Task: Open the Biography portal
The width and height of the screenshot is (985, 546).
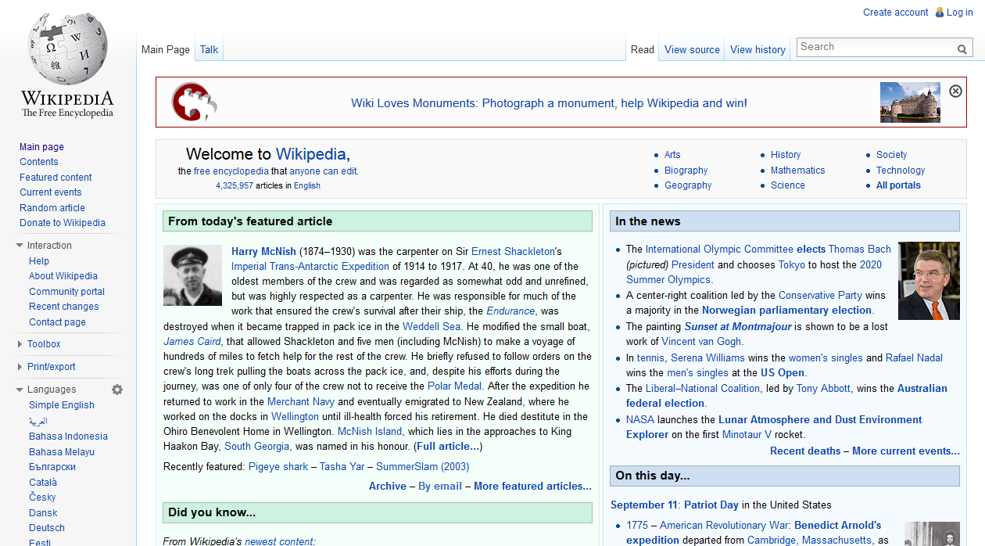Action: pyautogui.click(x=686, y=171)
